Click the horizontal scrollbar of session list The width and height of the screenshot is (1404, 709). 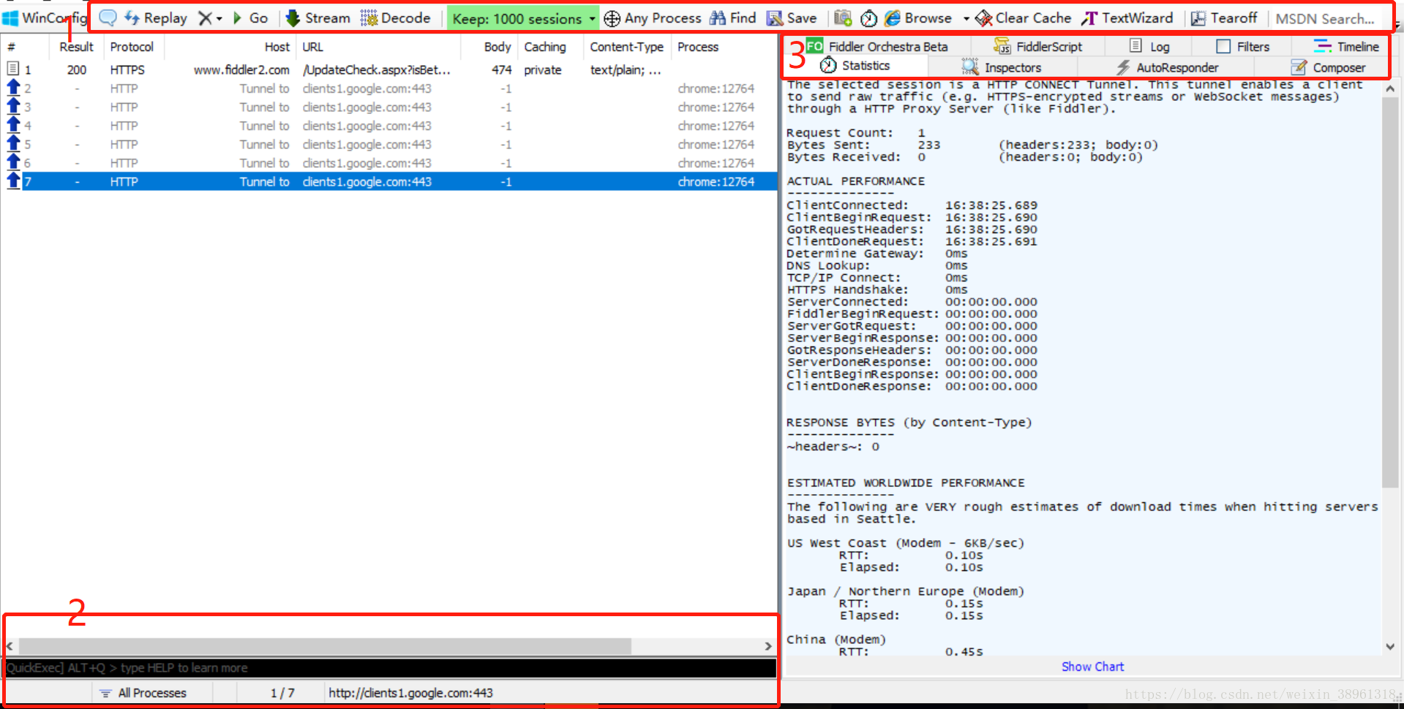[325, 646]
